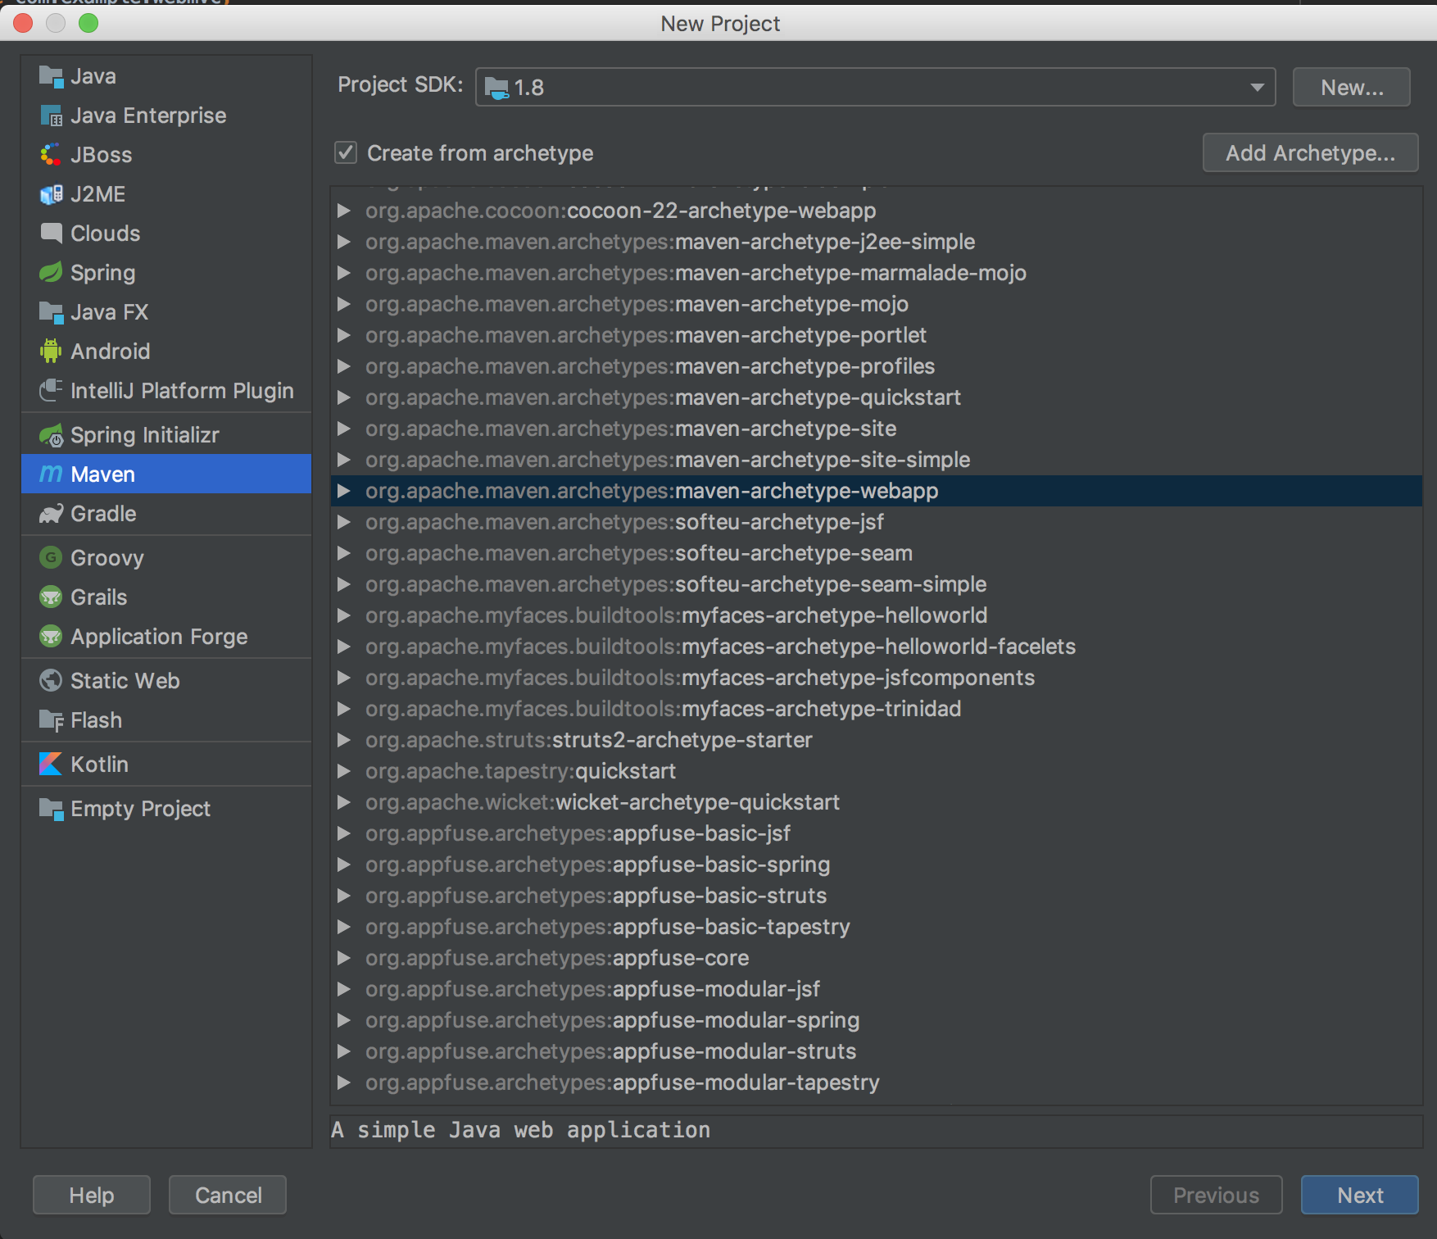The width and height of the screenshot is (1437, 1239).
Task: Click the J2ME icon
Action: 51,194
